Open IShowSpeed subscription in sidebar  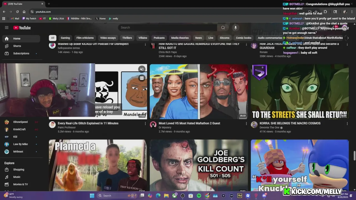pos(21,122)
